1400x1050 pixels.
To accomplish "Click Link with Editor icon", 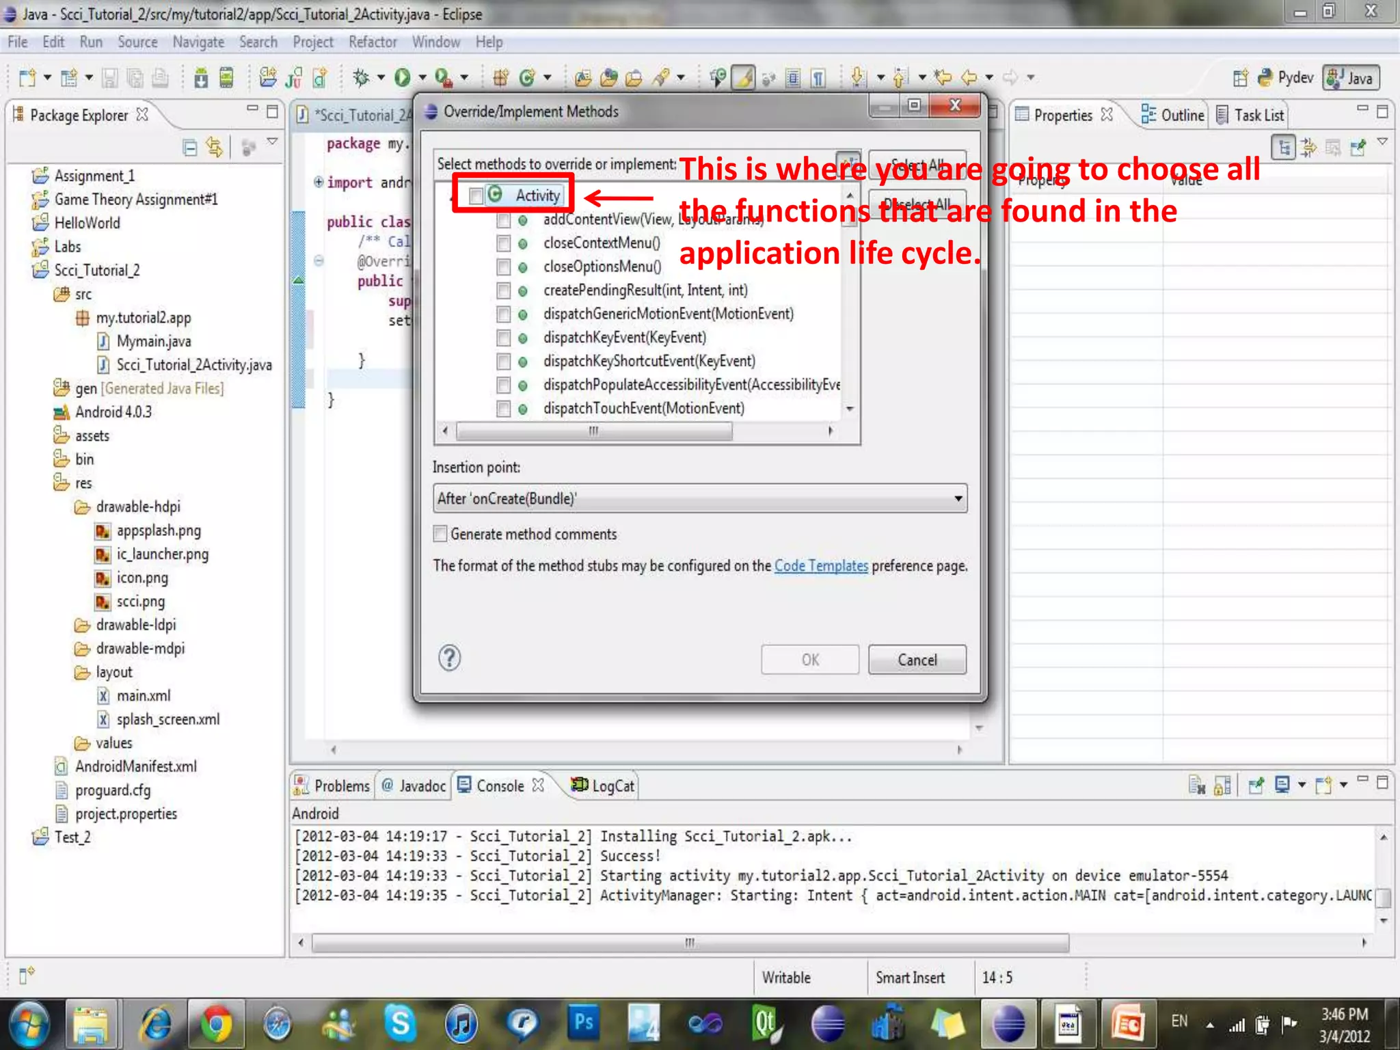I will coord(215,147).
